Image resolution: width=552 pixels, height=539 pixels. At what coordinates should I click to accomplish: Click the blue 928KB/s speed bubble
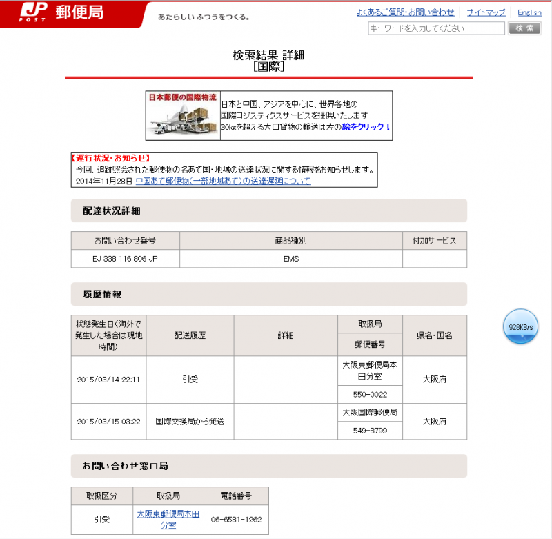click(520, 326)
